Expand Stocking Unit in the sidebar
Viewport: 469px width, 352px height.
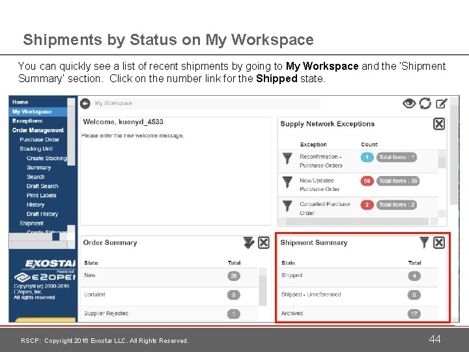click(x=36, y=149)
